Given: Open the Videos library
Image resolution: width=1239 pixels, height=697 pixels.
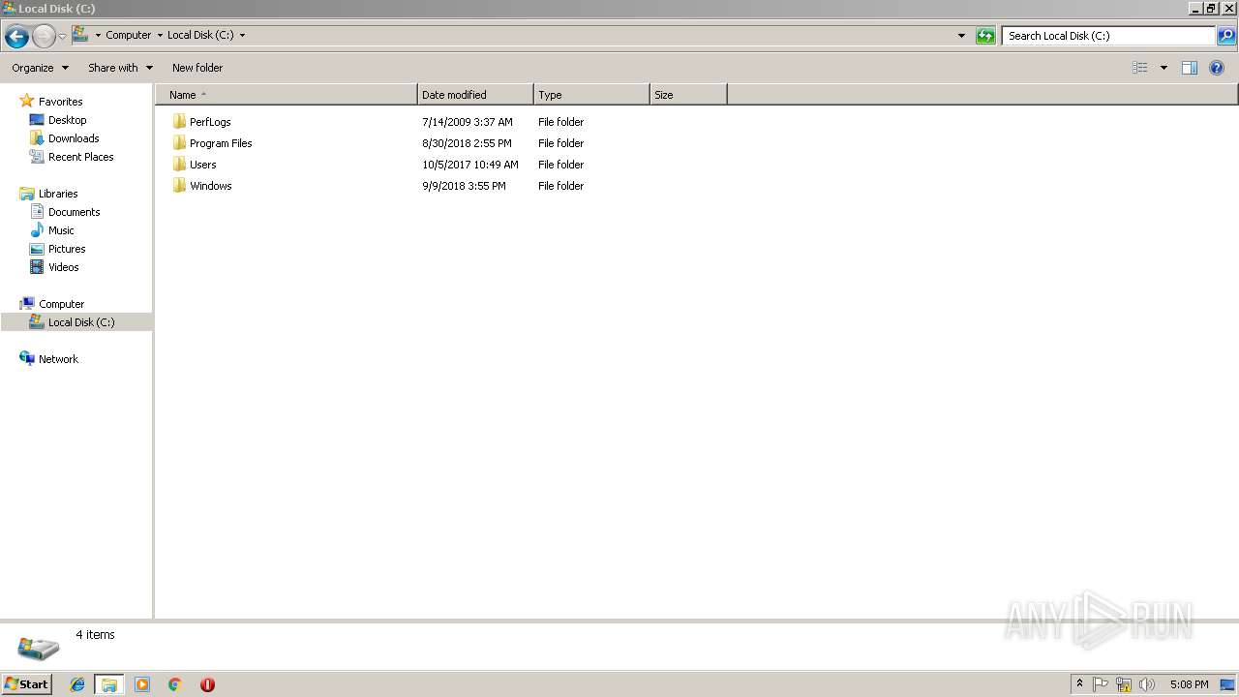Looking at the screenshot, I should [x=64, y=267].
